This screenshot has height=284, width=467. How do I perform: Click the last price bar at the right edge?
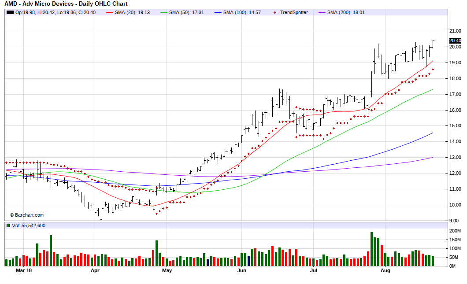[x=433, y=44]
